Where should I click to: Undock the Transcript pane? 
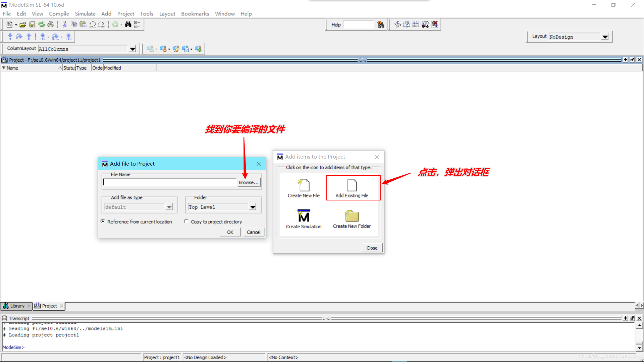tap(632, 318)
